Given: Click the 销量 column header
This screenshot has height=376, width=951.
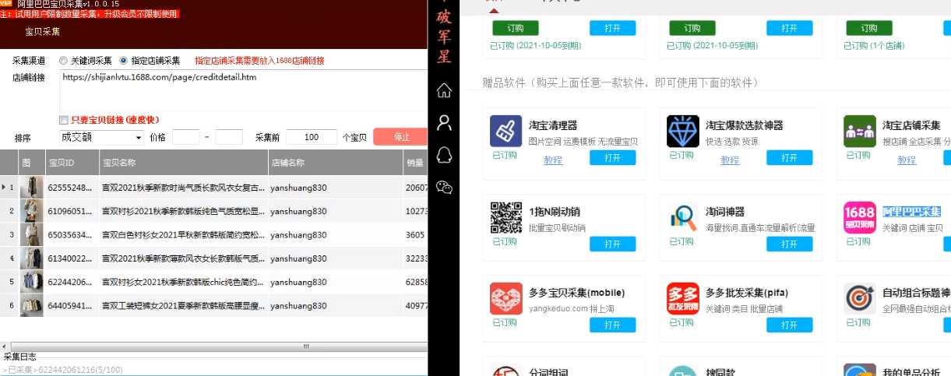Looking at the screenshot, I should pos(416,163).
